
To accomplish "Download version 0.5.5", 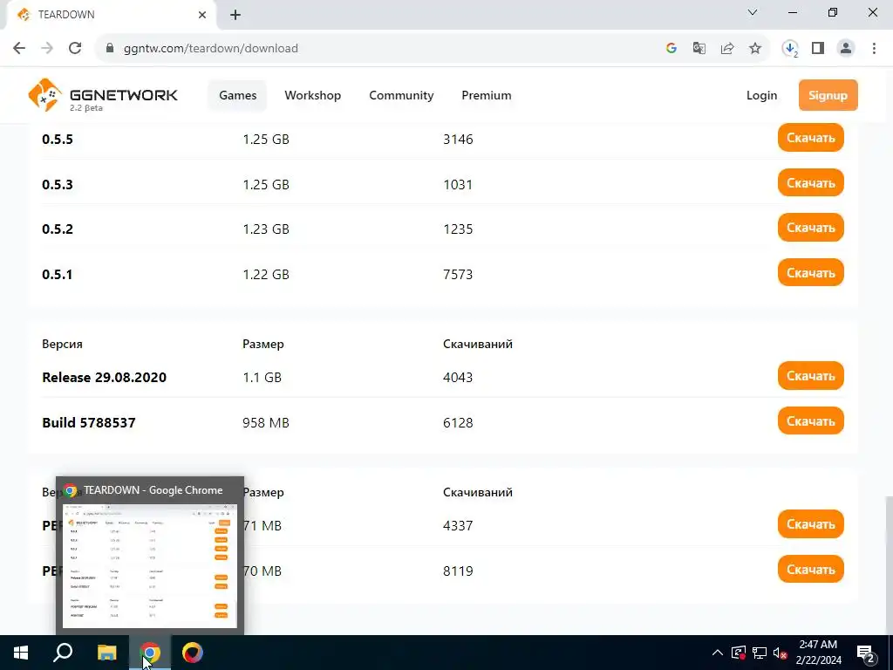I will [810, 137].
